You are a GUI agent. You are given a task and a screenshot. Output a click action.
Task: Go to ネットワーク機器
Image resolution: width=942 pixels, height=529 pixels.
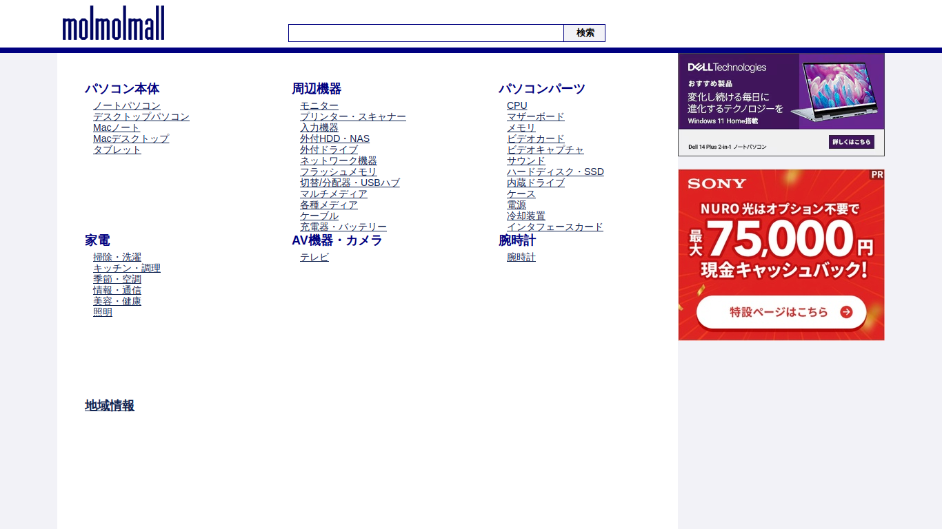339,160
